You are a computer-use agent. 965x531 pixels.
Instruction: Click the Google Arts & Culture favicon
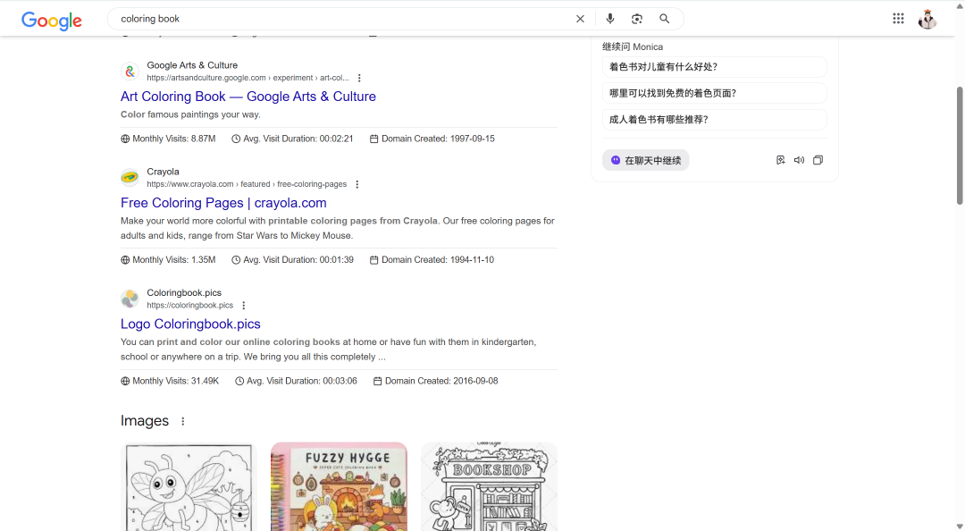point(130,72)
